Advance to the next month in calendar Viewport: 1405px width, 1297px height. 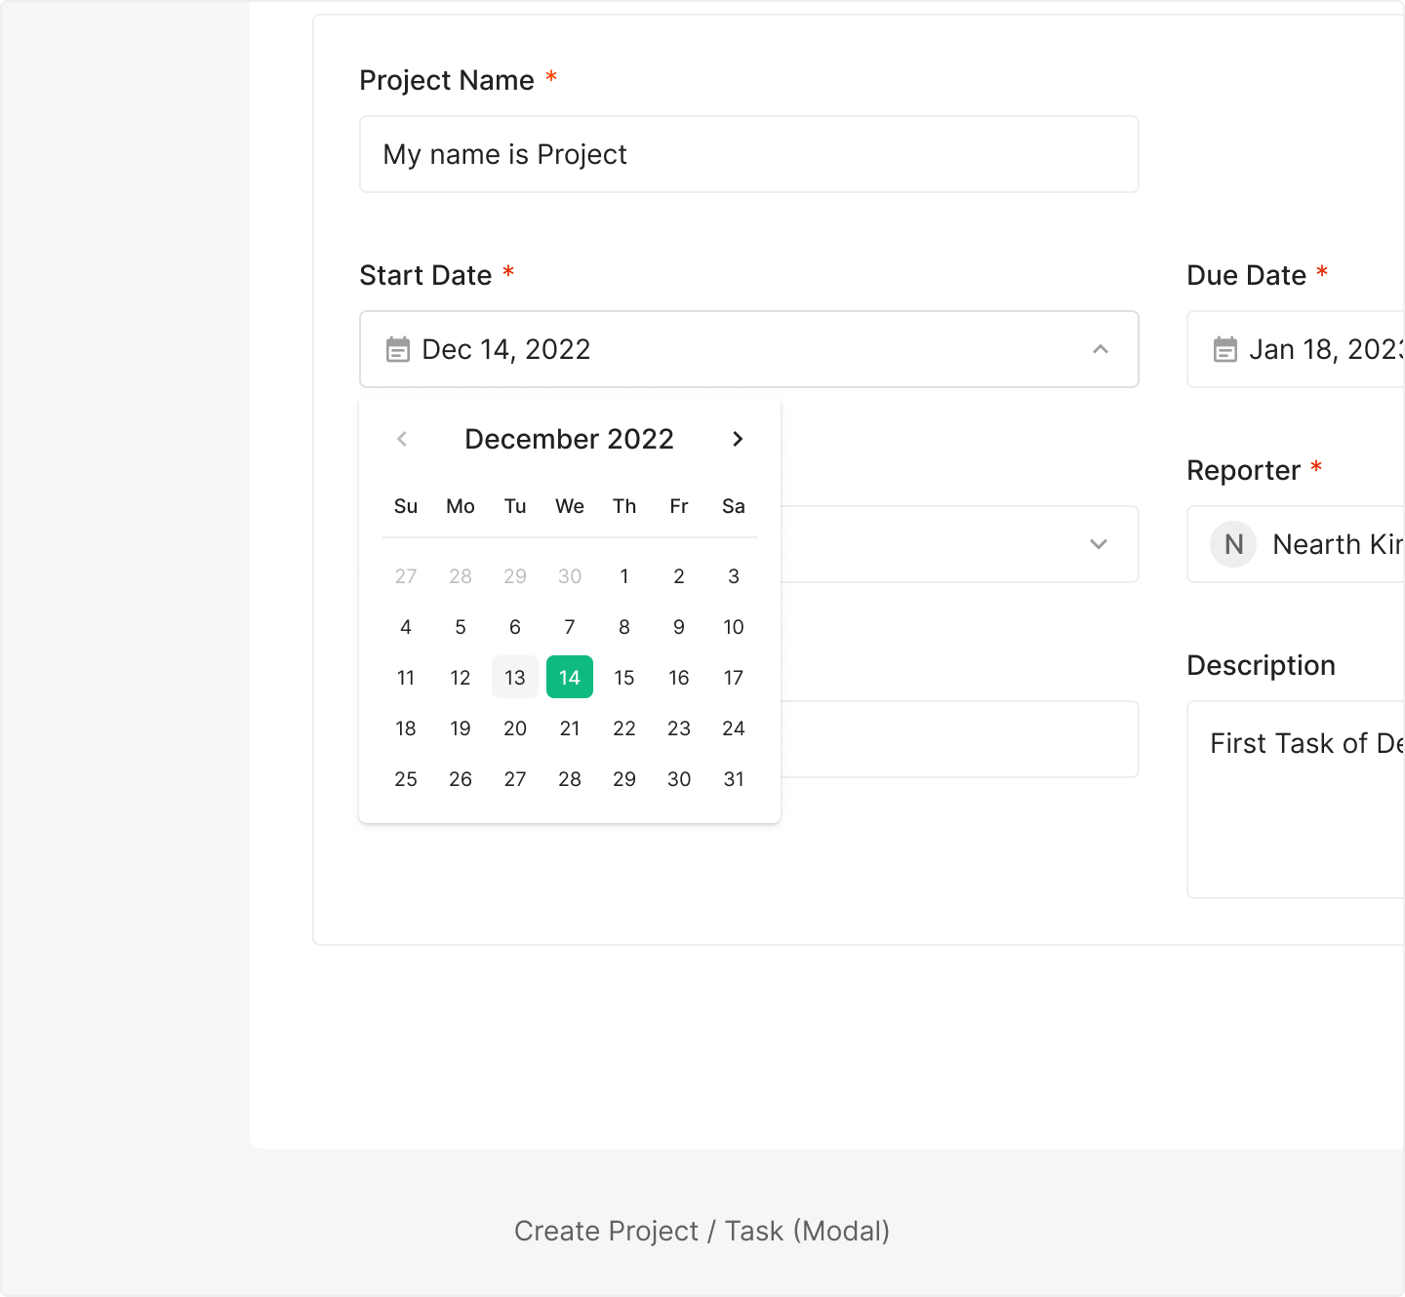(x=738, y=439)
